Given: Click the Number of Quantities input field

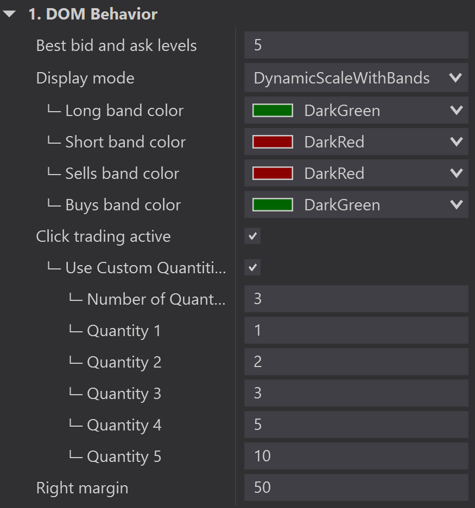Looking at the screenshot, I should tap(356, 299).
